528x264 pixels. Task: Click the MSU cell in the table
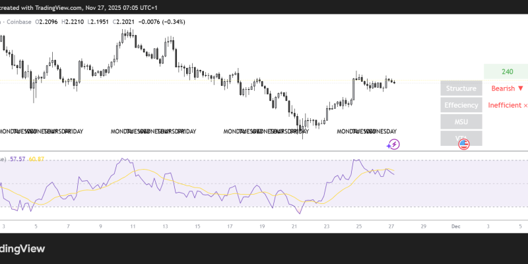click(461, 121)
